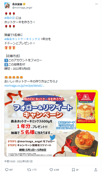Open the #森永ホットケーキミックス hashtag
103x175 pixels.
click(x=22, y=39)
